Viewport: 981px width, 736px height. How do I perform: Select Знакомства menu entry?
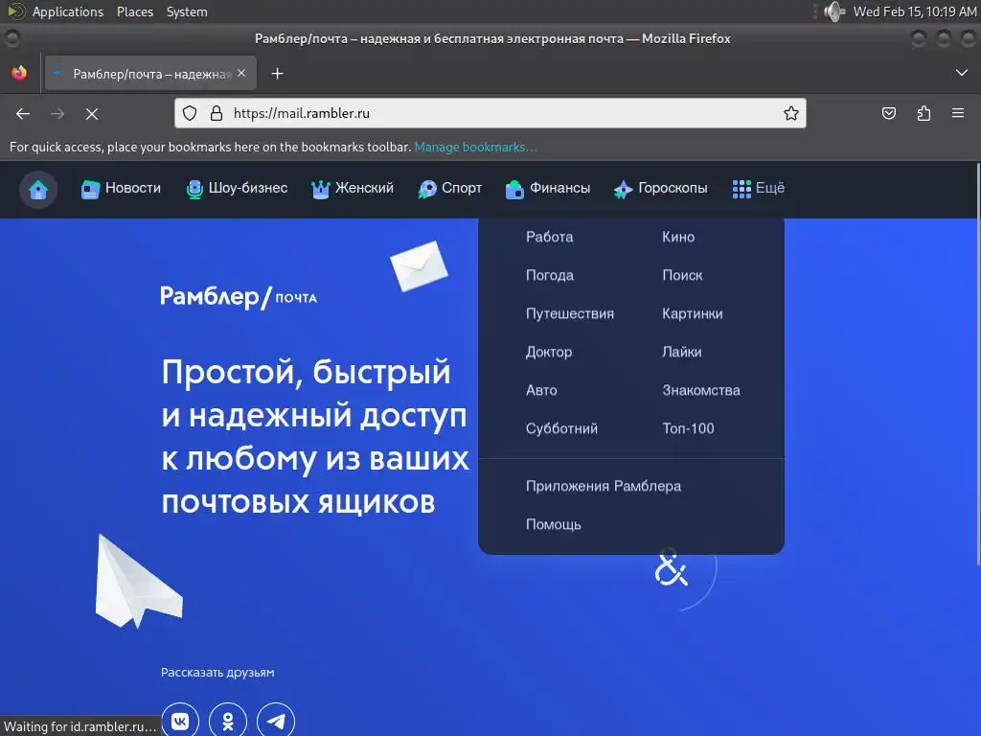(x=700, y=391)
